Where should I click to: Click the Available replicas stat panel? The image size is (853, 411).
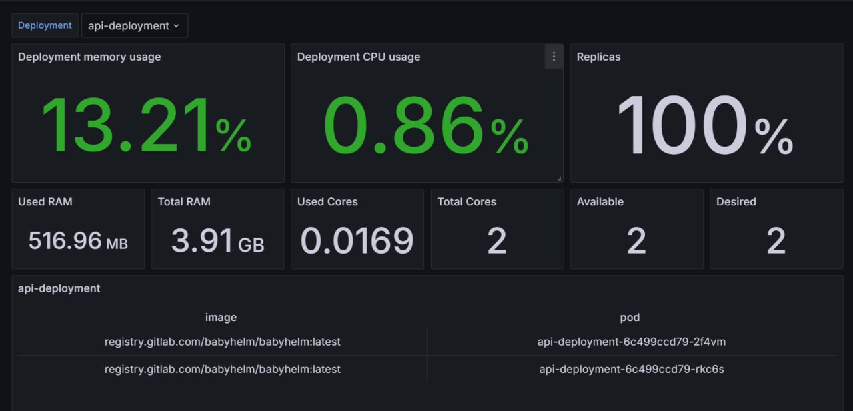(x=637, y=228)
